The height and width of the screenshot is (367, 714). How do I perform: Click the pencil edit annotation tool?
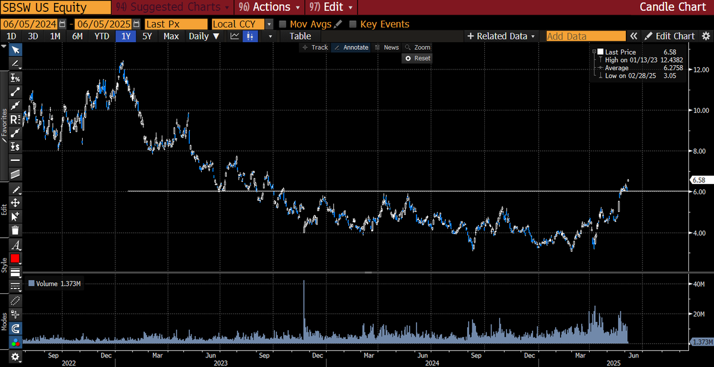[x=15, y=189]
